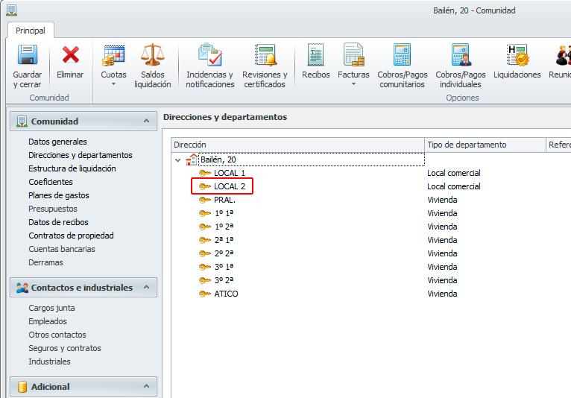Select the 1º 2ª department
This screenshot has height=398, width=571.
224,227
